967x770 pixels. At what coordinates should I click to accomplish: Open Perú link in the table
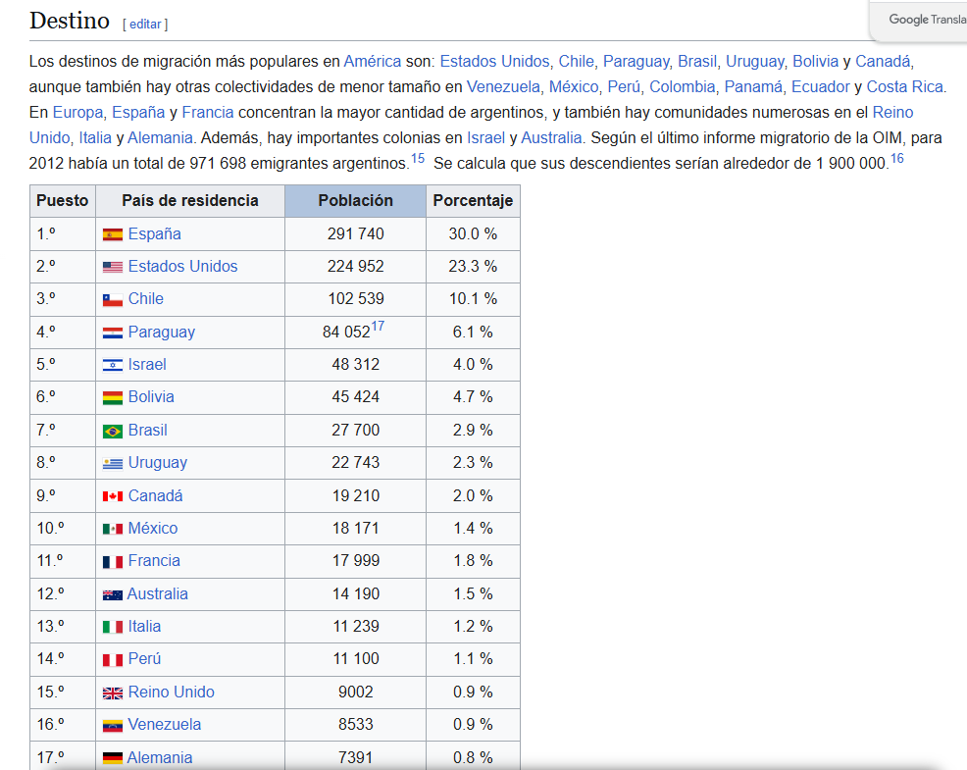[x=144, y=658]
